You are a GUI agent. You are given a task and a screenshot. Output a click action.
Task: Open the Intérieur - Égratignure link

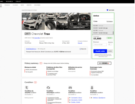click(99, 98)
